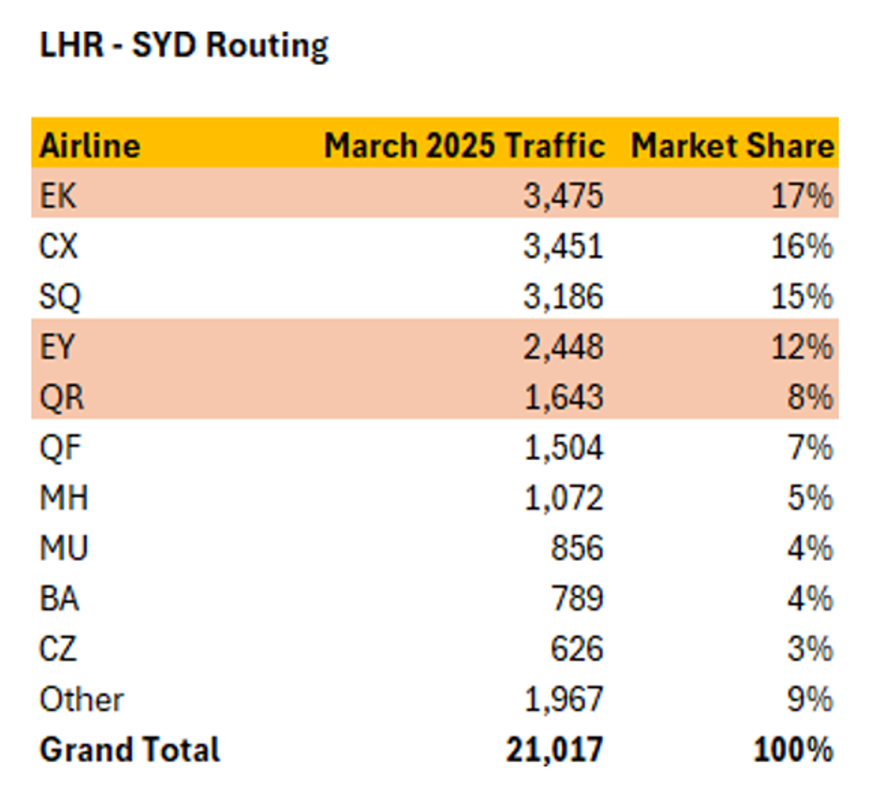Image resolution: width=877 pixels, height=792 pixels.
Task: Click the CX airline cell
Action: pos(60,246)
